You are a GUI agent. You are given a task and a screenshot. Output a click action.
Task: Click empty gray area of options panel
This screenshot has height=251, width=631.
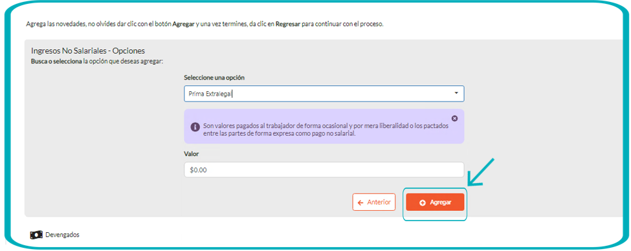coord(100,141)
